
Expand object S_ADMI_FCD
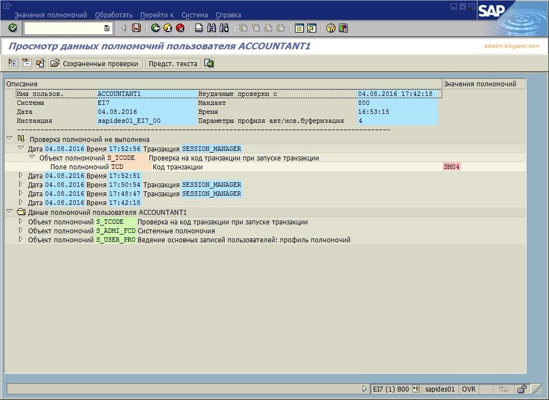tap(21, 231)
